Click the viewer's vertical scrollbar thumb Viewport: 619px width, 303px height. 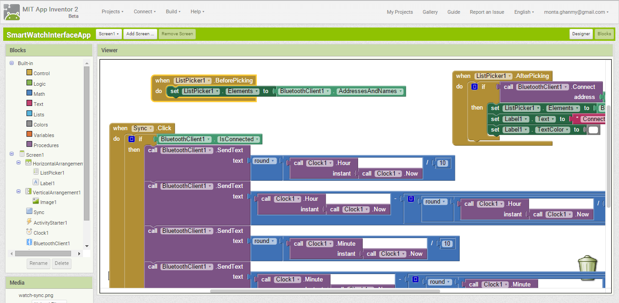click(609, 156)
